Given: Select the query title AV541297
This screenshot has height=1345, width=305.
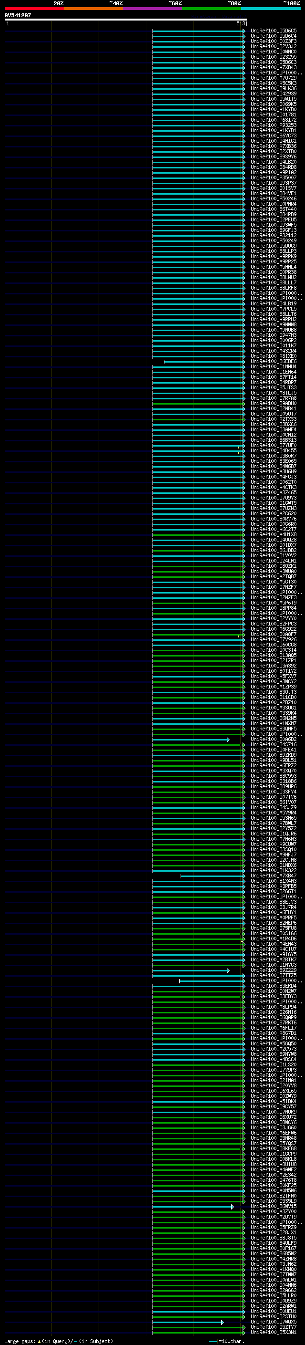Looking at the screenshot, I should tap(18, 15).
